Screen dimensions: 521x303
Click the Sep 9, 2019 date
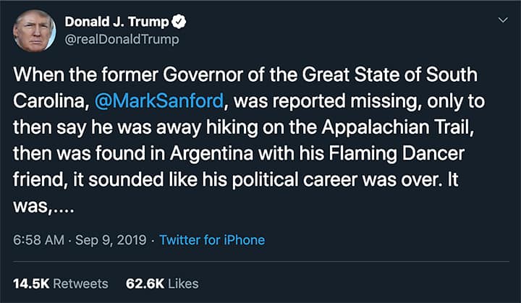111,239
